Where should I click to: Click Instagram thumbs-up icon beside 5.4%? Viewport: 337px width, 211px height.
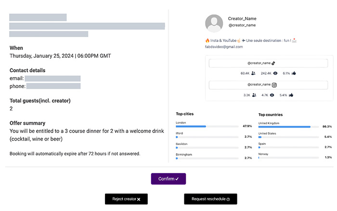pos(291,95)
